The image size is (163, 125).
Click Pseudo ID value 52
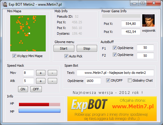point(77,16)
